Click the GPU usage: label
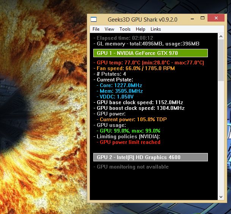Image resolution: width=231 pixels, height=214 pixels. click(x=110, y=125)
